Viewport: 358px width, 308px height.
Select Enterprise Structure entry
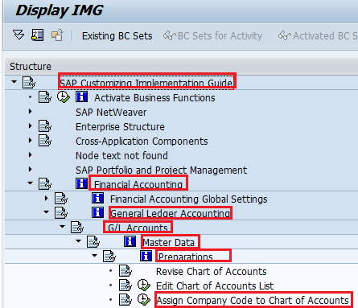point(120,127)
